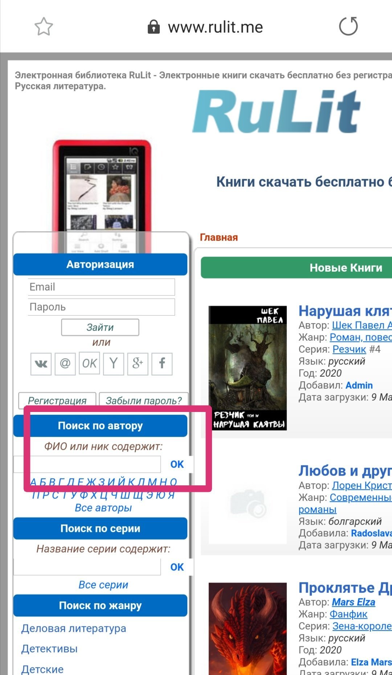This screenshot has width=392, height=675.
Task: Tap the placeholder camera book cover
Action: [248, 504]
